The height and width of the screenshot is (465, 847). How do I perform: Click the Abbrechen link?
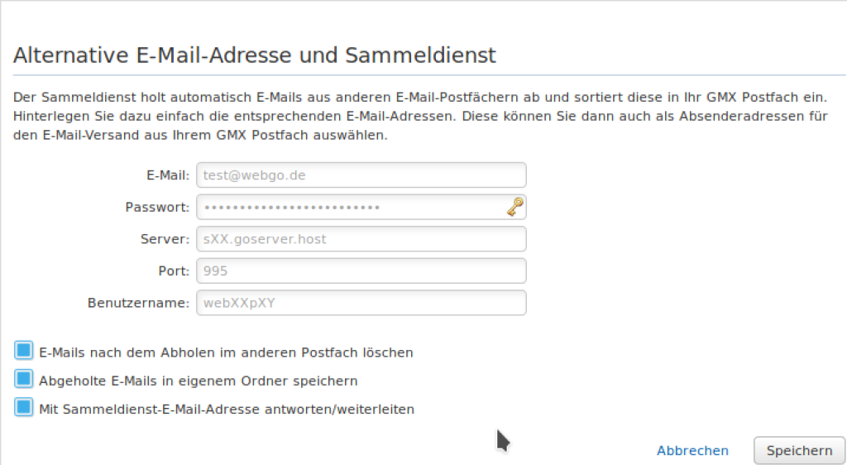[692, 450]
